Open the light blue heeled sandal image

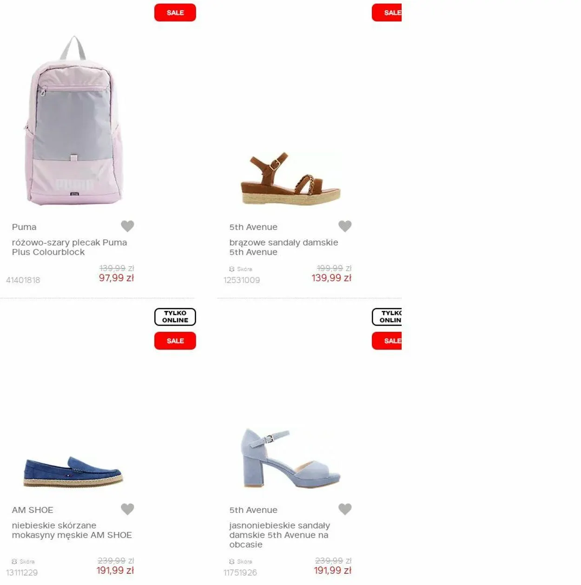coord(290,458)
